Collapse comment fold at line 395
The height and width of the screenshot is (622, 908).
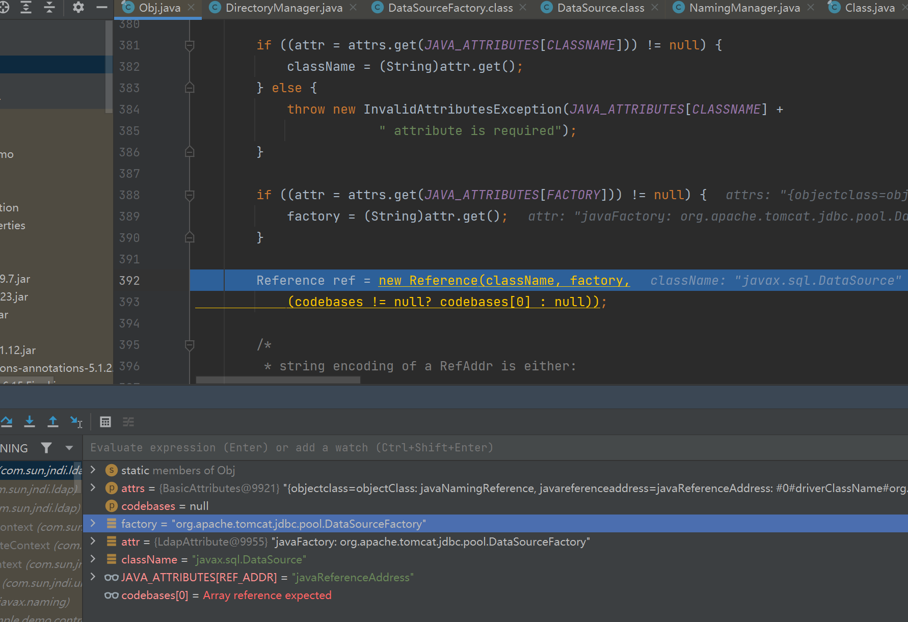pyautogui.click(x=190, y=345)
